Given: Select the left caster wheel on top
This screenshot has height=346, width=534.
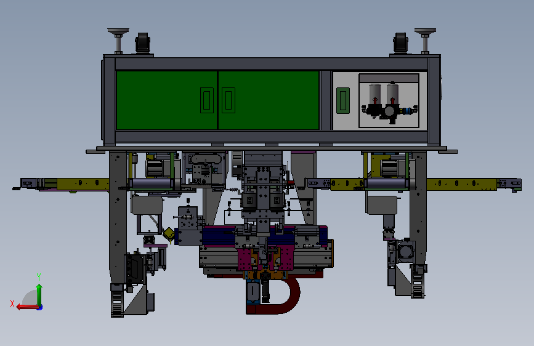Looking at the screenshot, I should coord(143,43).
